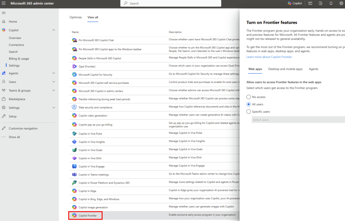Open the settings gear in header
This screenshot has width=345, height=221.
tap(341, 3)
